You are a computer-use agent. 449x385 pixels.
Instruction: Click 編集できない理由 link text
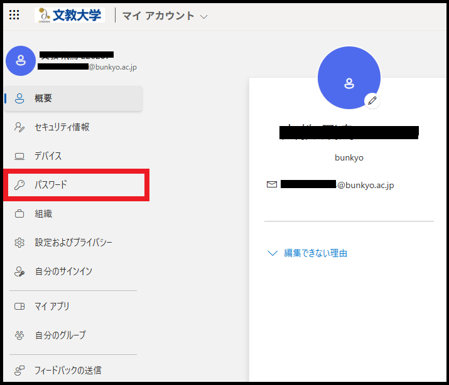[316, 253]
